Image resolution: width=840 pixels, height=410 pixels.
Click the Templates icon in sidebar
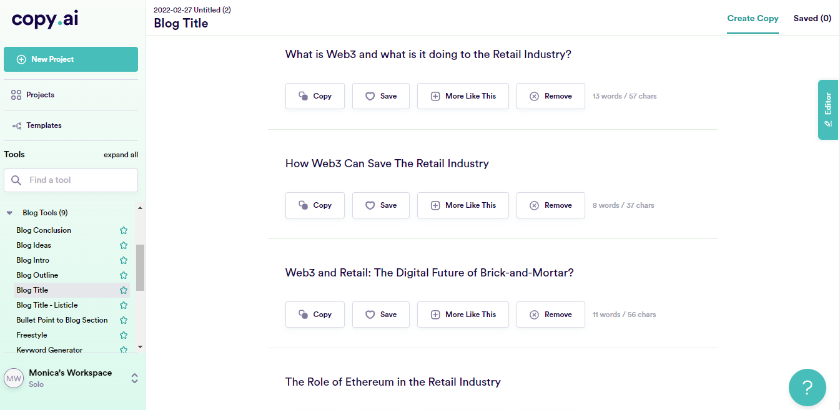coord(17,125)
